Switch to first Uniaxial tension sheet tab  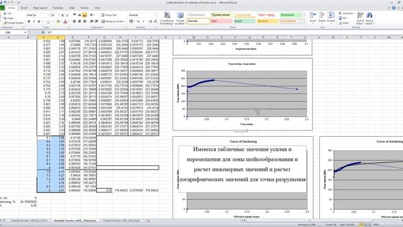[29, 221]
